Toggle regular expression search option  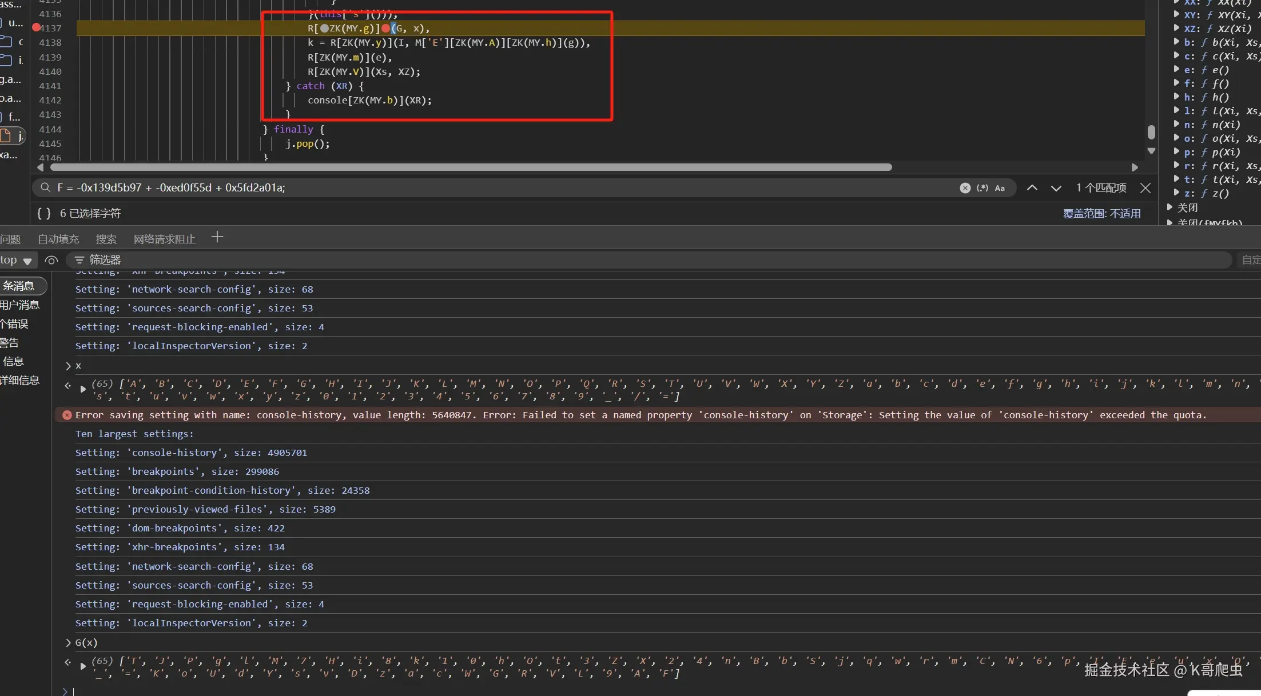[x=982, y=188]
